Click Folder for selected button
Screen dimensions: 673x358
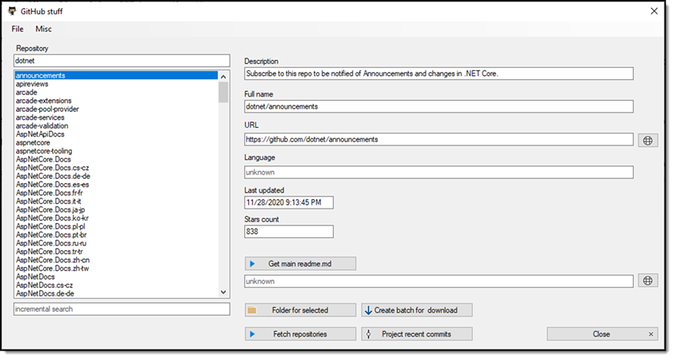pos(300,310)
